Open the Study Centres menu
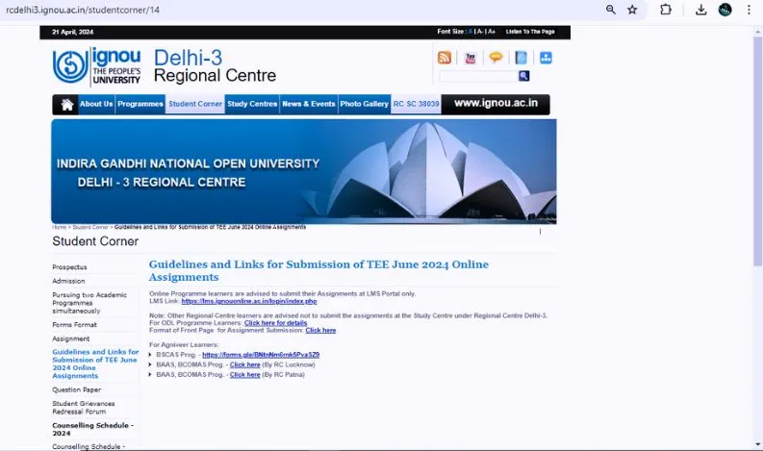Screen dimensions: 763x451 click(x=252, y=104)
